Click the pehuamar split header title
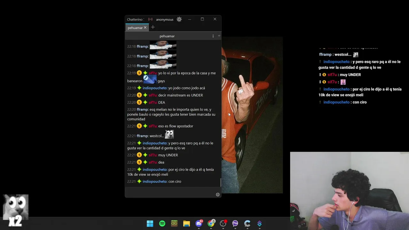Viewport: 409px width, 230px height. tap(167, 36)
